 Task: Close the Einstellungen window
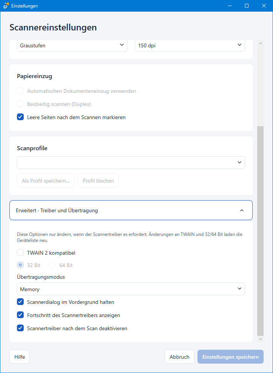click(x=264, y=6)
